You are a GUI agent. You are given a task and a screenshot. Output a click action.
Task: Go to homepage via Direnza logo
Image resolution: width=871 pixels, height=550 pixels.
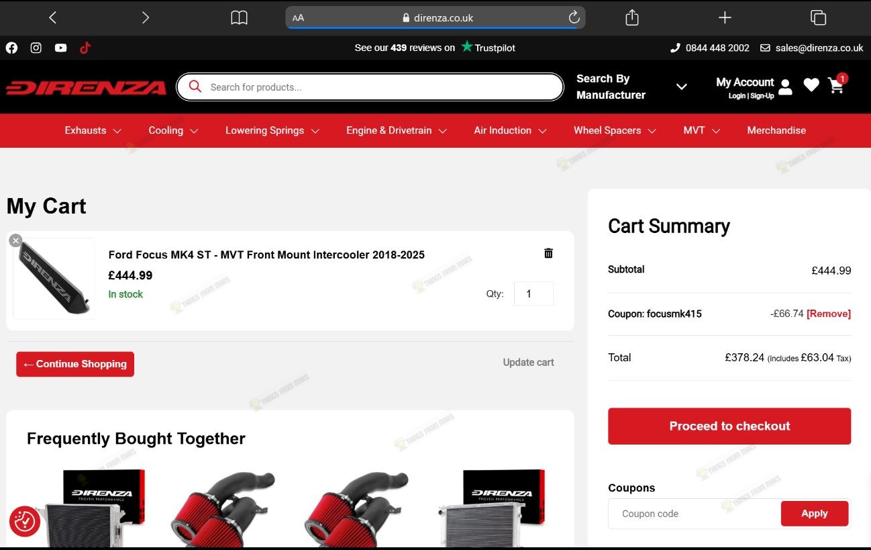[86, 87]
